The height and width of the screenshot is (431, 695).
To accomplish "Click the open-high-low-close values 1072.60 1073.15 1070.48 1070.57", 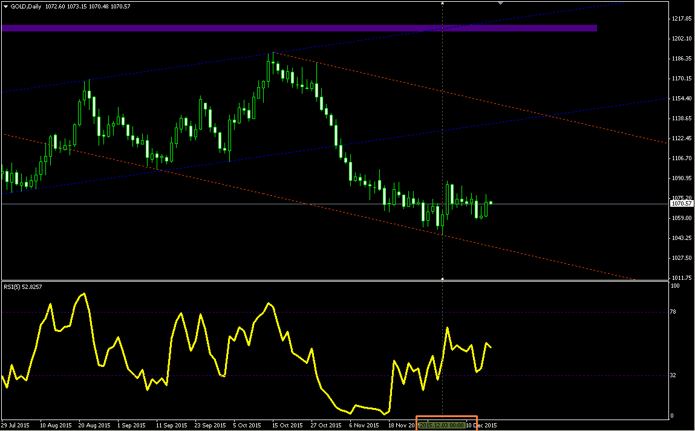I will tap(88, 7).
